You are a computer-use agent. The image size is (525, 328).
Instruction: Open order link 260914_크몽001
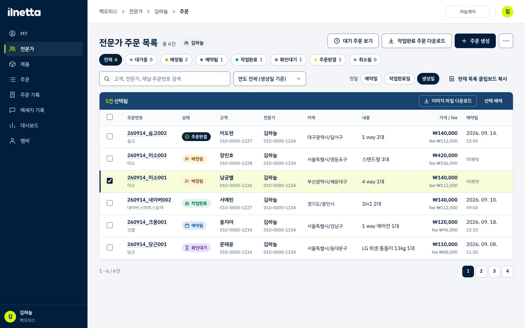(x=147, y=222)
